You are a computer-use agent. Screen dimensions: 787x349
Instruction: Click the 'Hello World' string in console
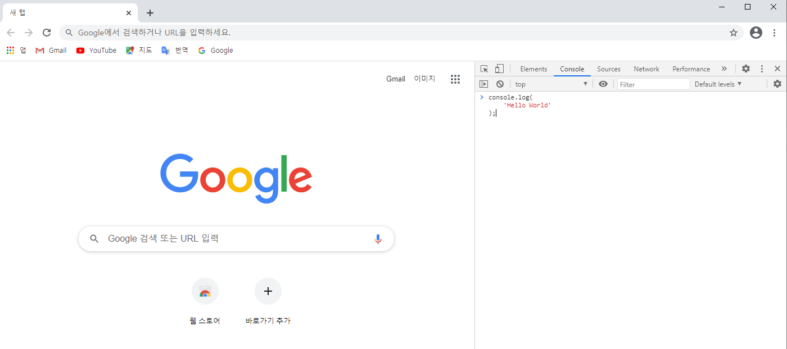click(x=527, y=106)
